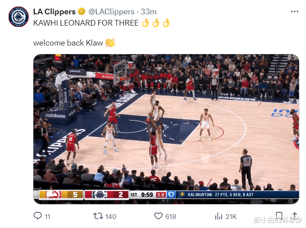Click the welcome back Klaw text line
The width and height of the screenshot is (306, 228).
(68, 43)
